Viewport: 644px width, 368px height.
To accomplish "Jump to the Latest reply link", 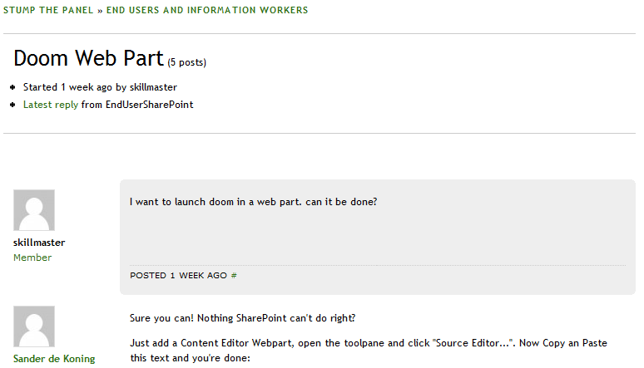I will [50, 105].
